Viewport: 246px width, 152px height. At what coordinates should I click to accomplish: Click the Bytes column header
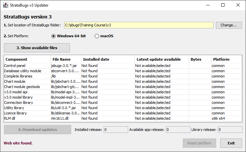click(x=200, y=59)
